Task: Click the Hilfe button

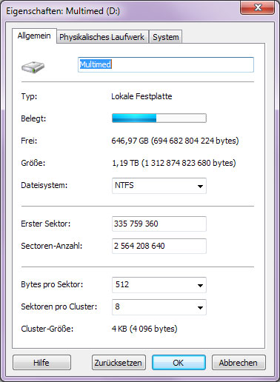Action: pos(41,363)
